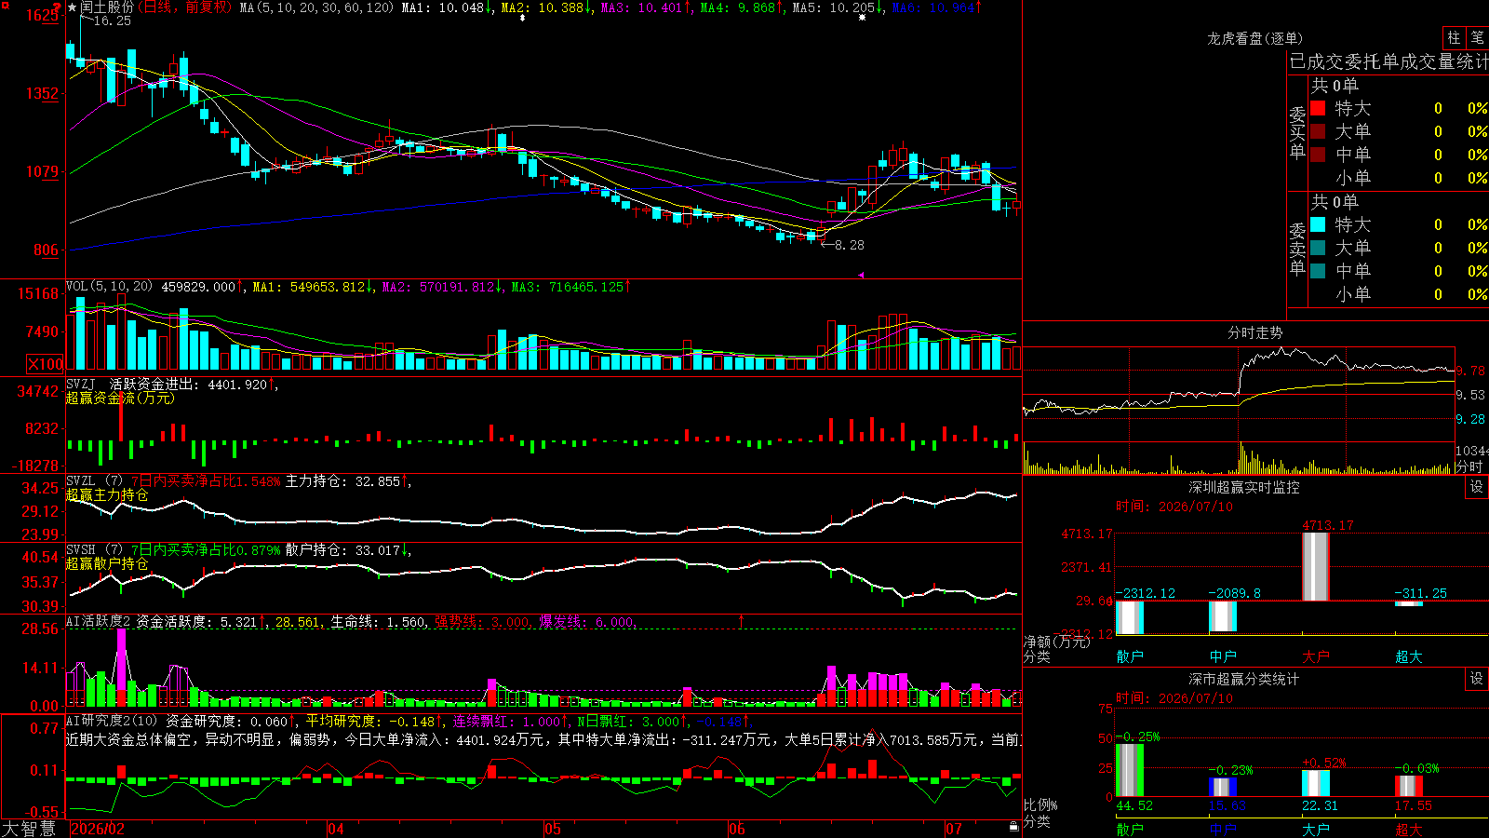The height and width of the screenshot is (838, 1489).
Task: Click the 分时 label under intraday chart
Action: click(x=1469, y=466)
